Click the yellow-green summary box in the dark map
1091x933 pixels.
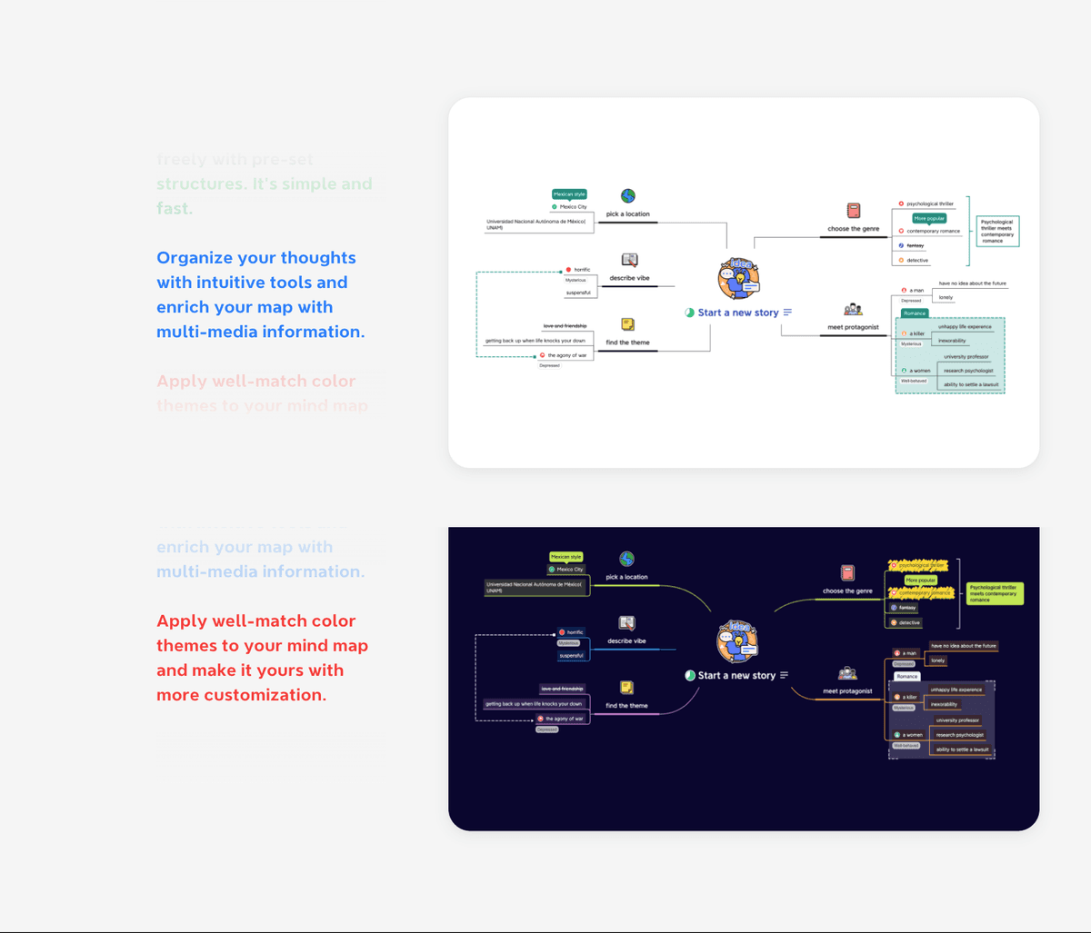tap(995, 593)
